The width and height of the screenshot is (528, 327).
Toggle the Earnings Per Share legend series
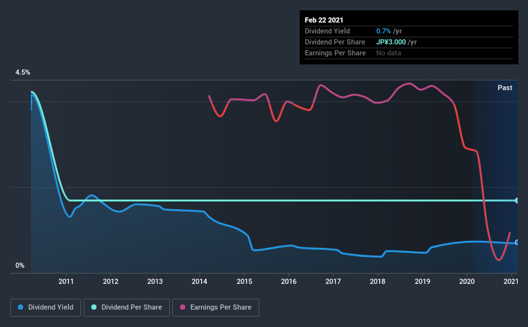point(215,308)
